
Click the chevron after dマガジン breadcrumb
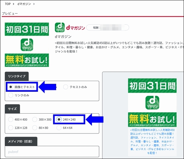tap(34, 4)
